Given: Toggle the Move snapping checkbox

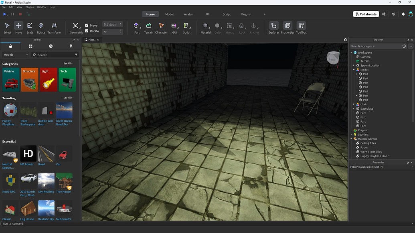Looking at the screenshot, I should tap(87, 25).
